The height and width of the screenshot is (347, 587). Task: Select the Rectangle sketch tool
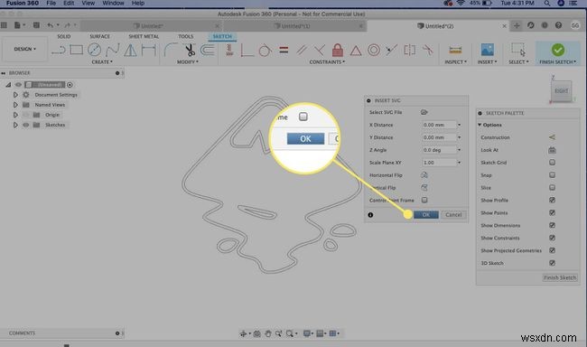coord(77,50)
